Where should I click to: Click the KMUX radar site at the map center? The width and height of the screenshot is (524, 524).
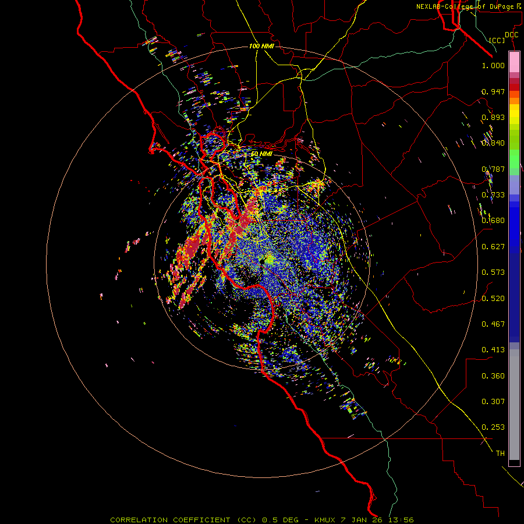[x=262, y=261]
